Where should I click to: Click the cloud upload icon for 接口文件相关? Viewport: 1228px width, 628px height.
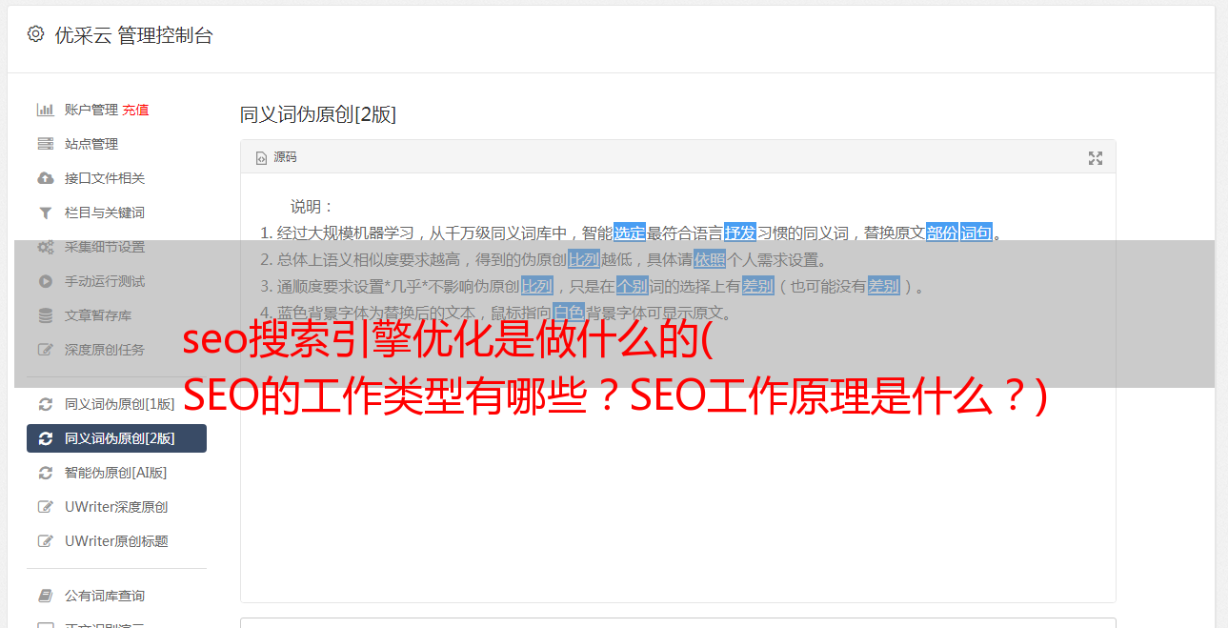point(45,178)
